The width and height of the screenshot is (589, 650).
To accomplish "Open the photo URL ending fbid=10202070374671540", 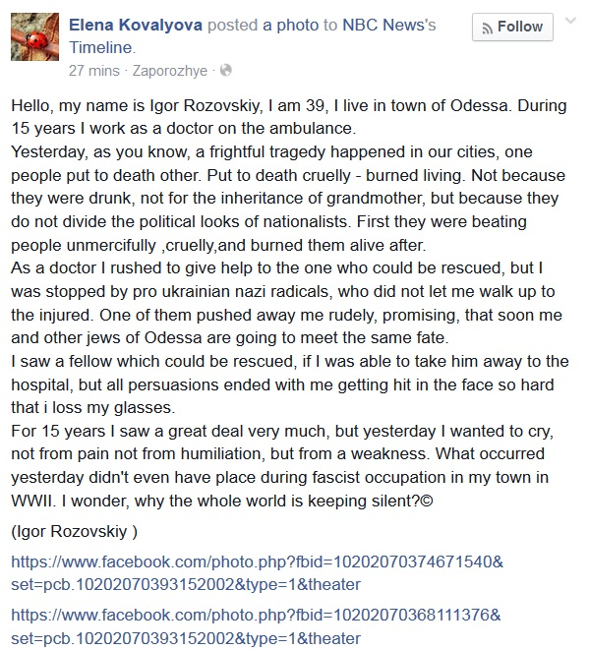I will (257, 573).
